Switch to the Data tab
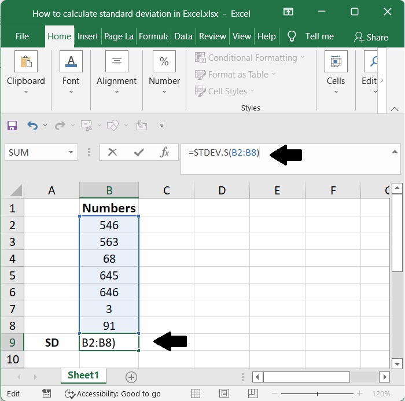Viewport: 405px width, 401px height. (183, 36)
